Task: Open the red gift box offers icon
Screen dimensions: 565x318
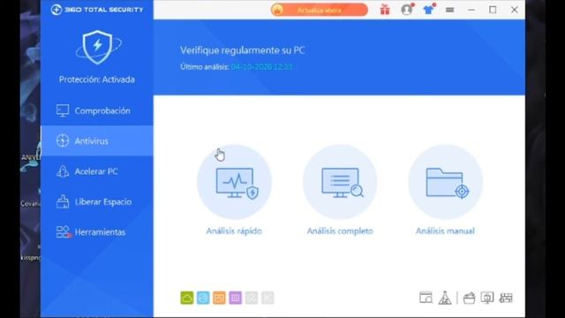Action: coord(385,10)
